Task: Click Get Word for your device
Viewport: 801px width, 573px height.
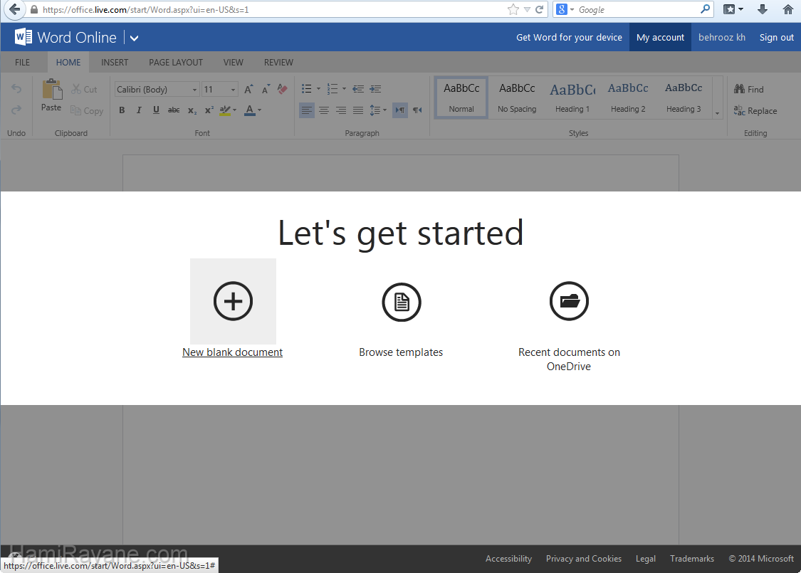Action: tap(569, 37)
